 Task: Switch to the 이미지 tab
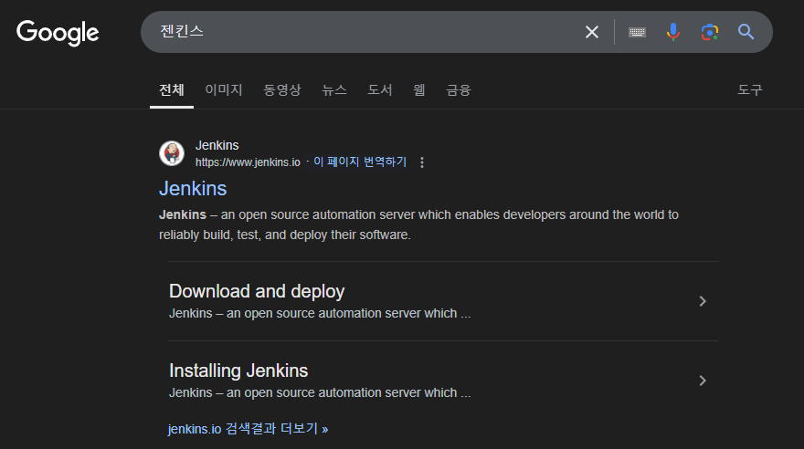pos(224,90)
